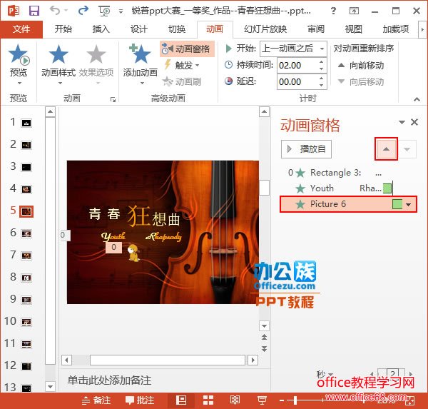The height and width of the screenshot is (409, 428).
Task: Expand the Start (开始) timing dropdown
Action: (x=322, y=49)
